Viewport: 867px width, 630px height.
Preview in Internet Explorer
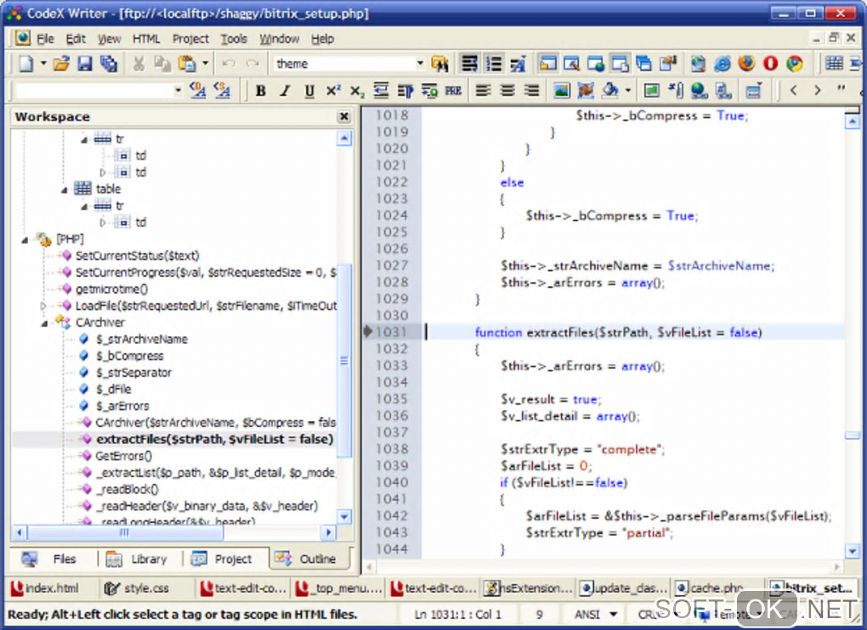[722, 64]
